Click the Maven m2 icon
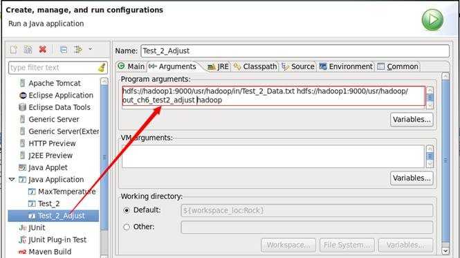 point(23,252)
